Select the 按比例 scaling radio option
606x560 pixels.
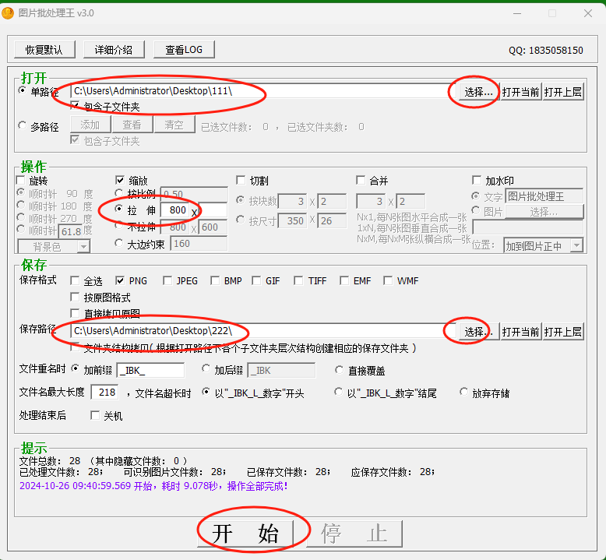point(119,194)
